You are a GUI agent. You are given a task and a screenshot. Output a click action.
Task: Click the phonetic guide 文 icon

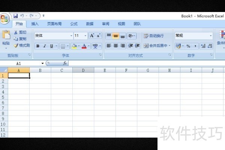point(95,46)
